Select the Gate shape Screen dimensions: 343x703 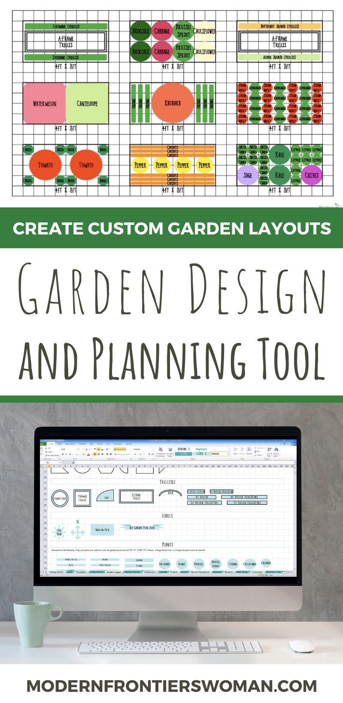click(x=106, y=497)
